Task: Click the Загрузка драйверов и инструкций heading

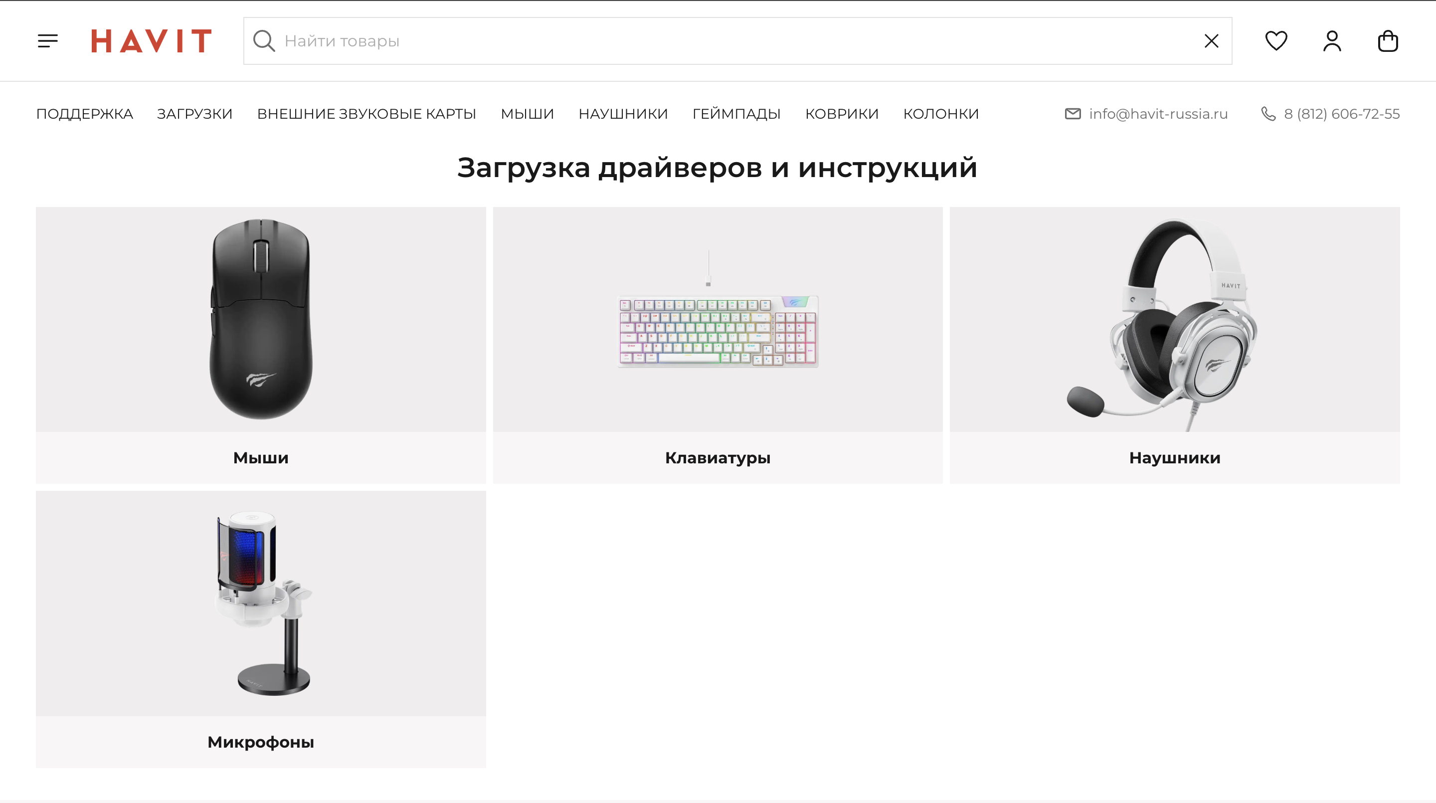Action: [718, 167]
